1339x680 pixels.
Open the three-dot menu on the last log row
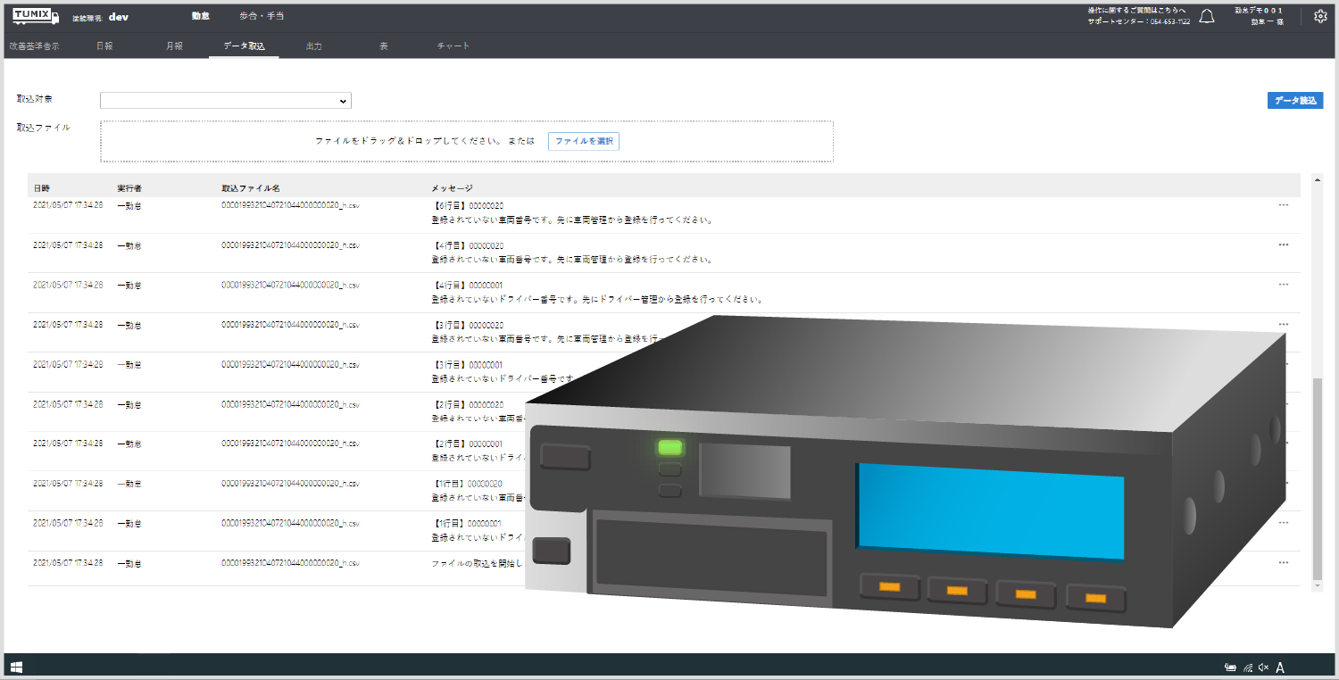pyautogui.click(x=1283, y=563)
